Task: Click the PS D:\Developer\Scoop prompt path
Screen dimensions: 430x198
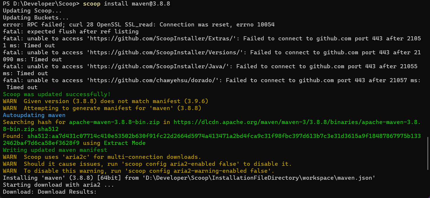Action: click(41, 4)
